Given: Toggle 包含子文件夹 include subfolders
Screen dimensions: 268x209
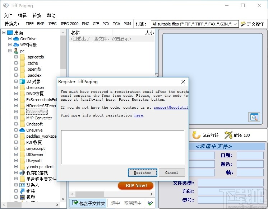Looking at the screenshot, I should [x=88, y=203].
